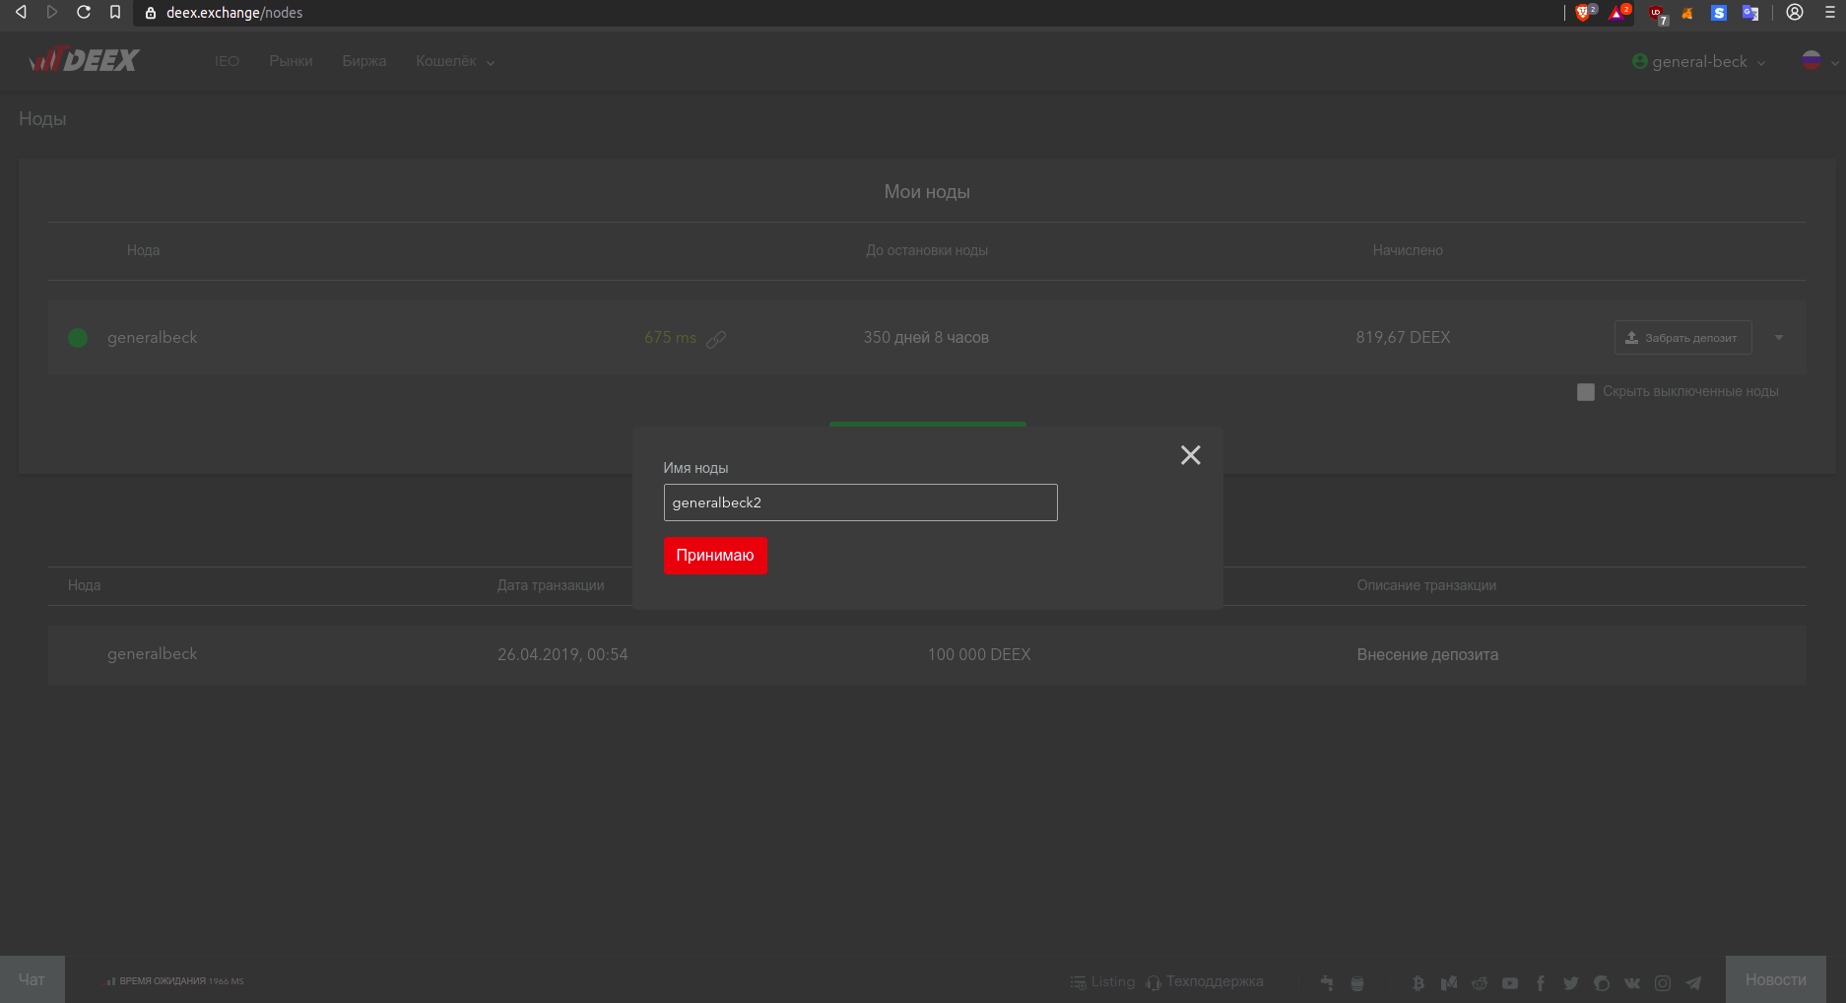Click the Забрать депозит button
Image resolution: width=1846 pixels, height=1003 pixels.
click(x=1682, y=337)
